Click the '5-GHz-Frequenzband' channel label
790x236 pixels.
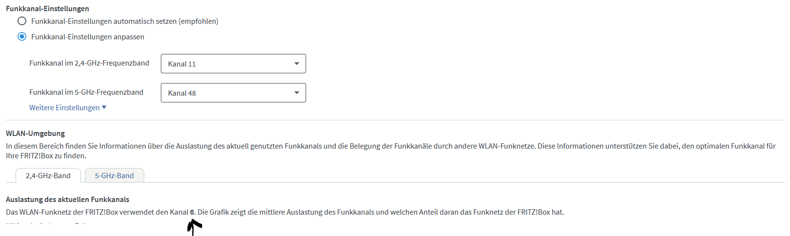86,92
